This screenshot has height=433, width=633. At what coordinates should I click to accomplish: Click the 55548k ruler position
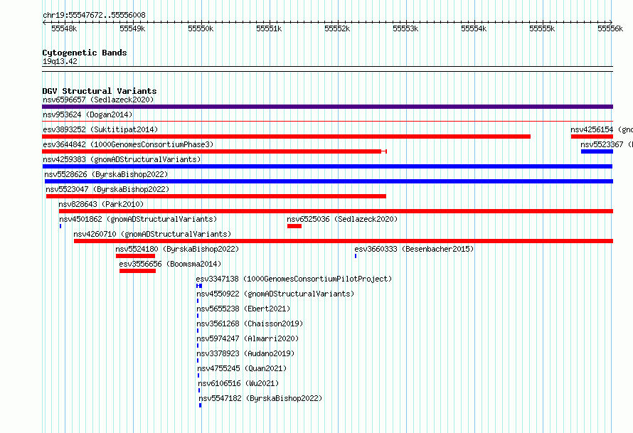click(x=64, y=28)
